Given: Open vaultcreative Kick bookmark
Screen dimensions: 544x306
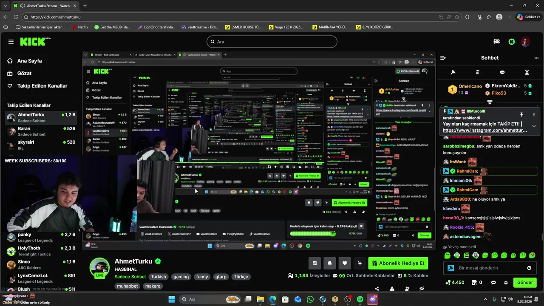Looking at the screenshot, I should pos(200,27).
